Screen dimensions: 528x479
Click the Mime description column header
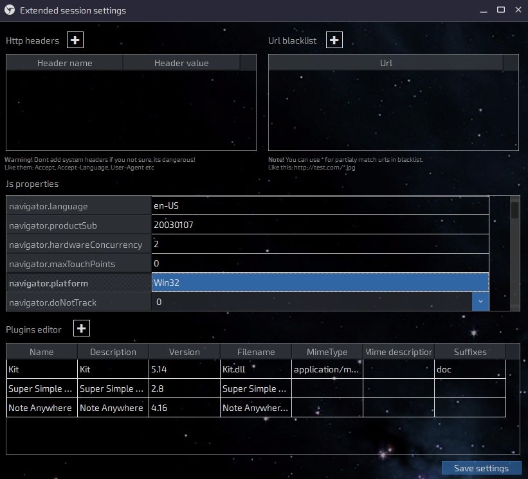(x=399, y=352)
